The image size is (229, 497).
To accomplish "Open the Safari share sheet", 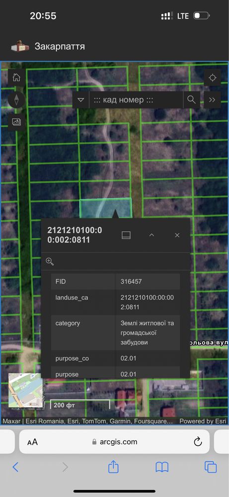I will point(113,467).
